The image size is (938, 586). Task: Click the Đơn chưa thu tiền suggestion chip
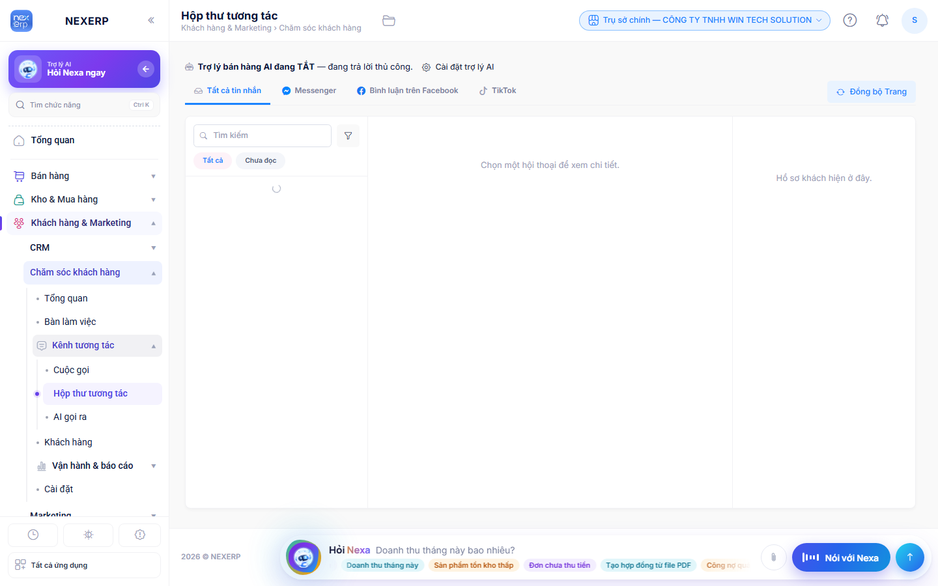click(x=560, y=565)
